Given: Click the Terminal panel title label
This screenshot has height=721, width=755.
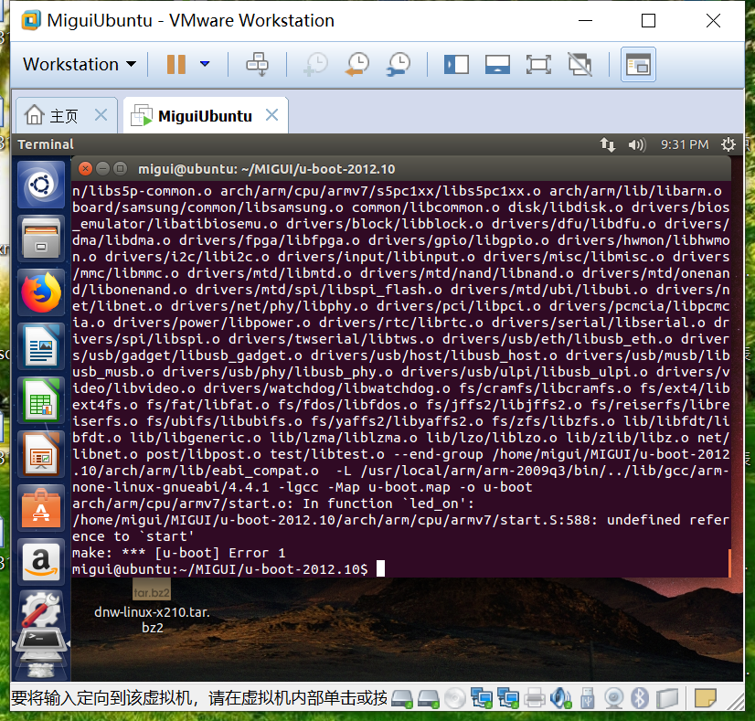Looking at the screenshot, I should [46, 144].
